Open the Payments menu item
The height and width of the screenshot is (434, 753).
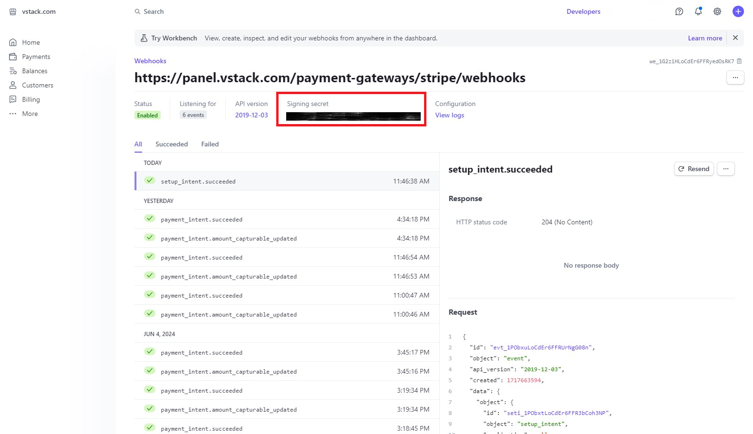coord(36,57)
